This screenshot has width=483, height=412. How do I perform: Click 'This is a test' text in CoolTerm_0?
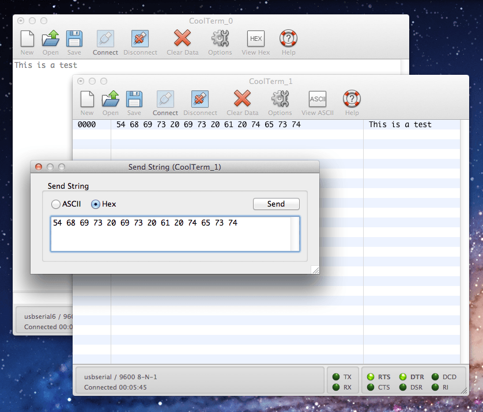point(46,65)
